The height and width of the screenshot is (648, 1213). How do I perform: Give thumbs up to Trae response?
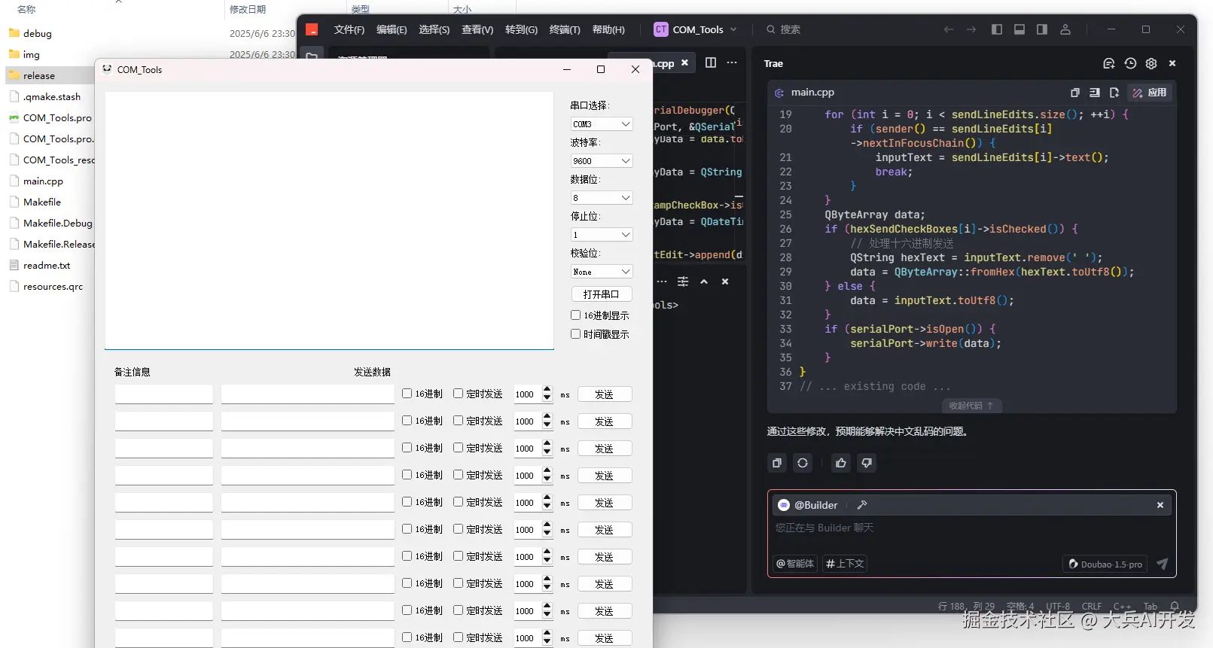[841, 463]
